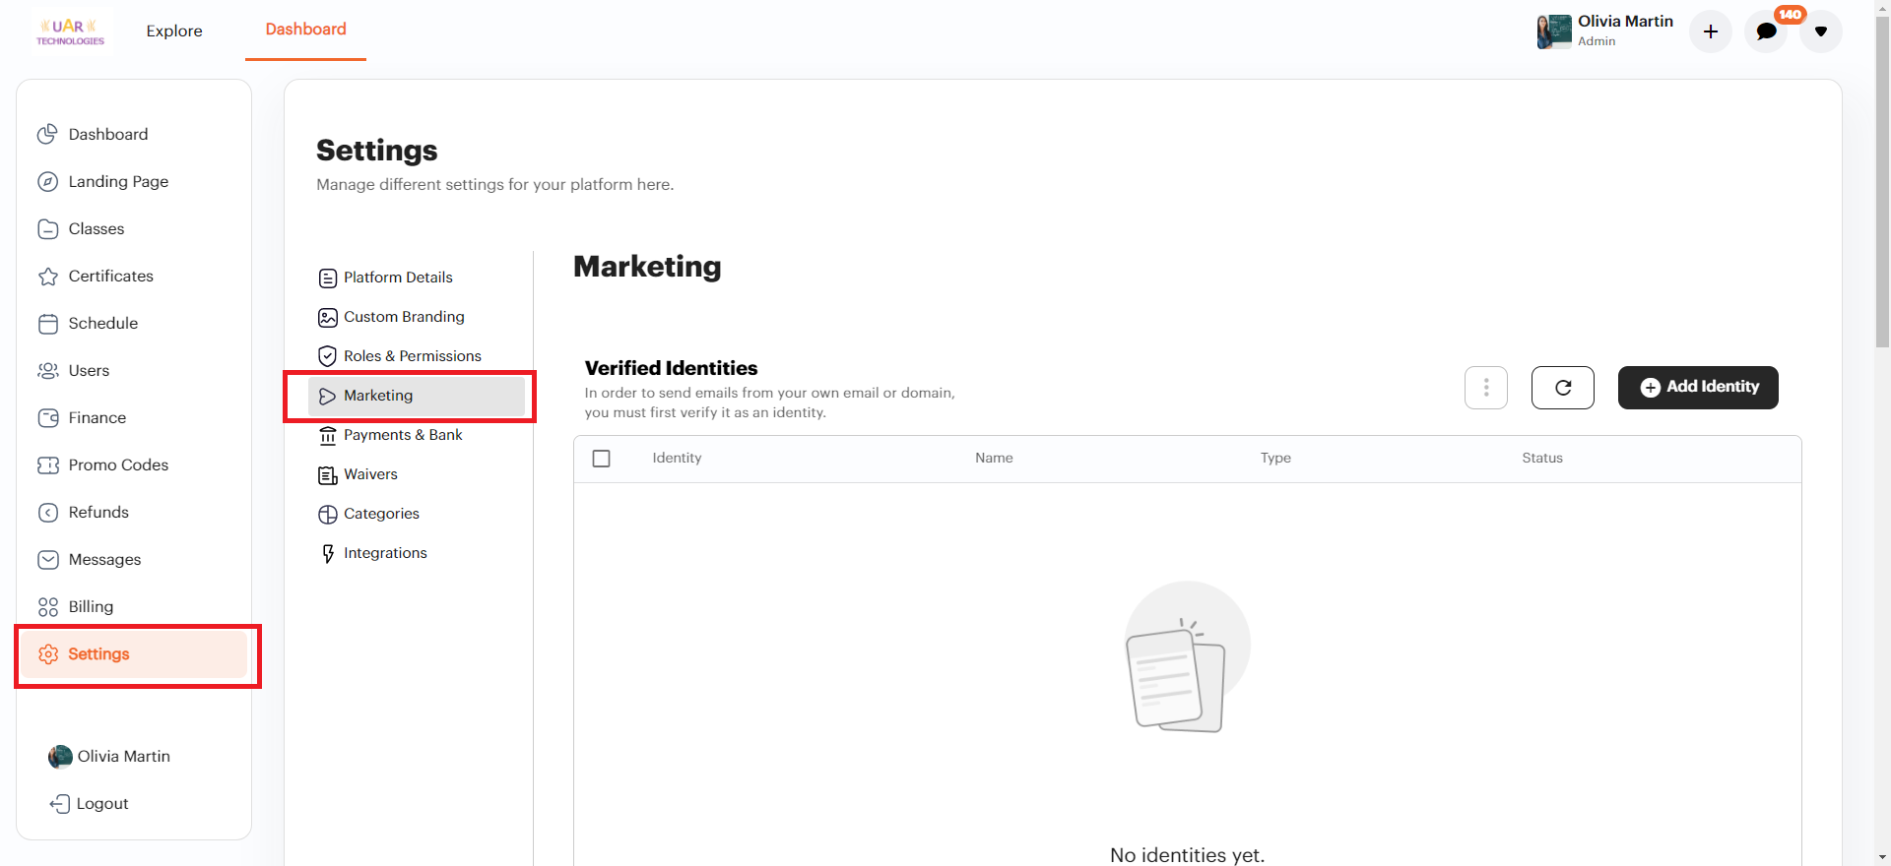Click the Payments & Bank building icon

click(x=328, y=435)
